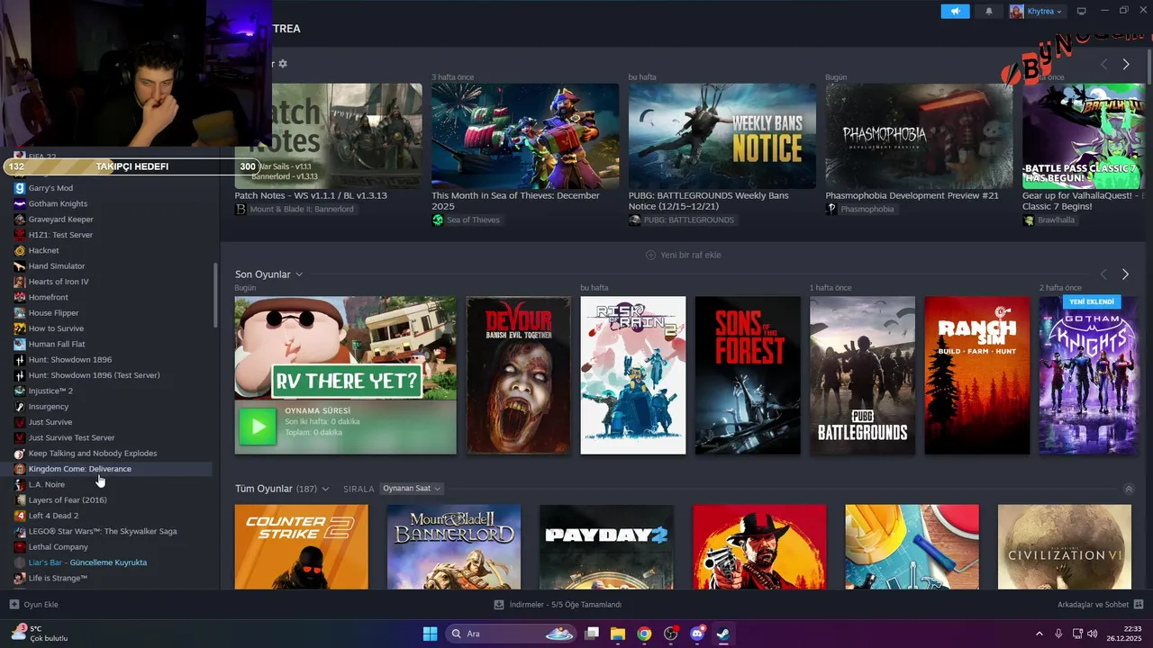Screen dimensions: 1153x648
Task: Open Arkadaşlar ve Sohbet friends chat
Action: click(1101, 605)
